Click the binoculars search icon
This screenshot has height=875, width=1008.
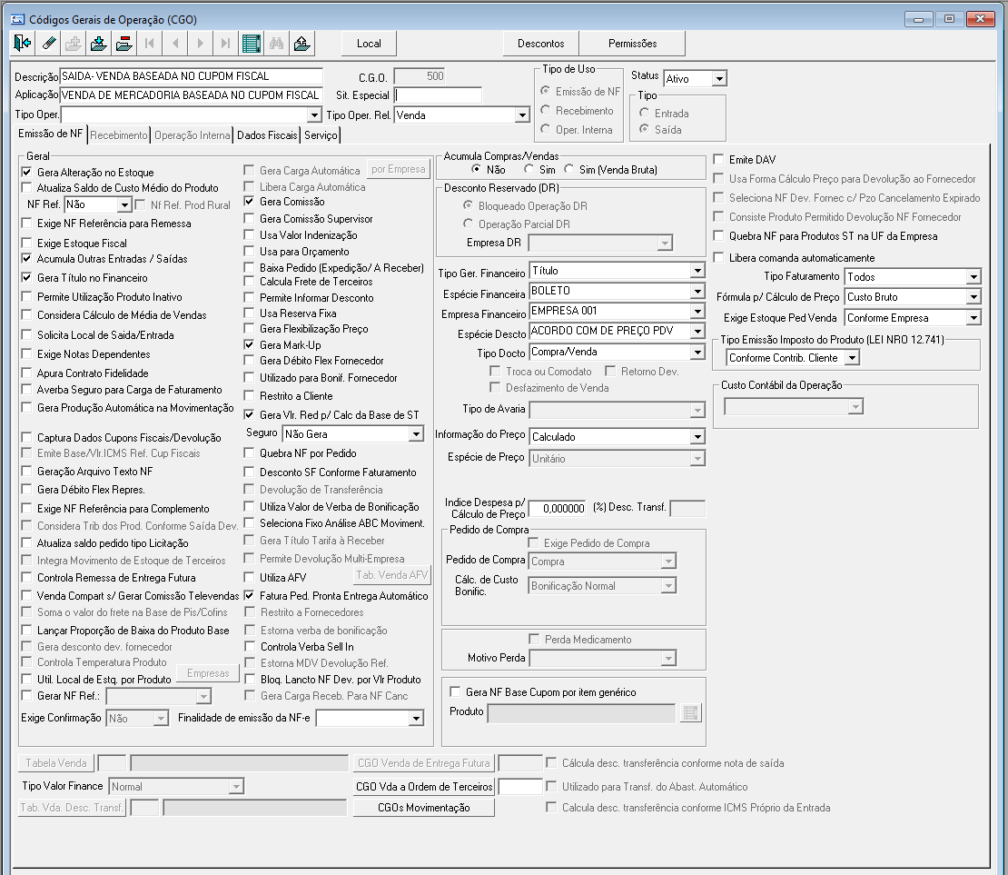[276, 44]
